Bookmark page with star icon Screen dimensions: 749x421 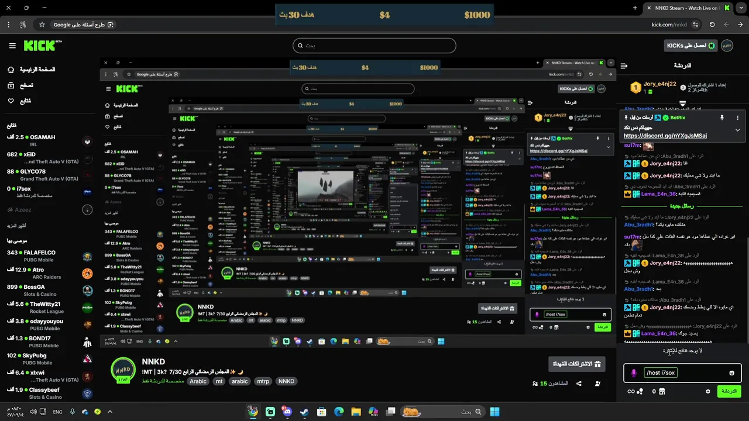(x=42, y=25)
